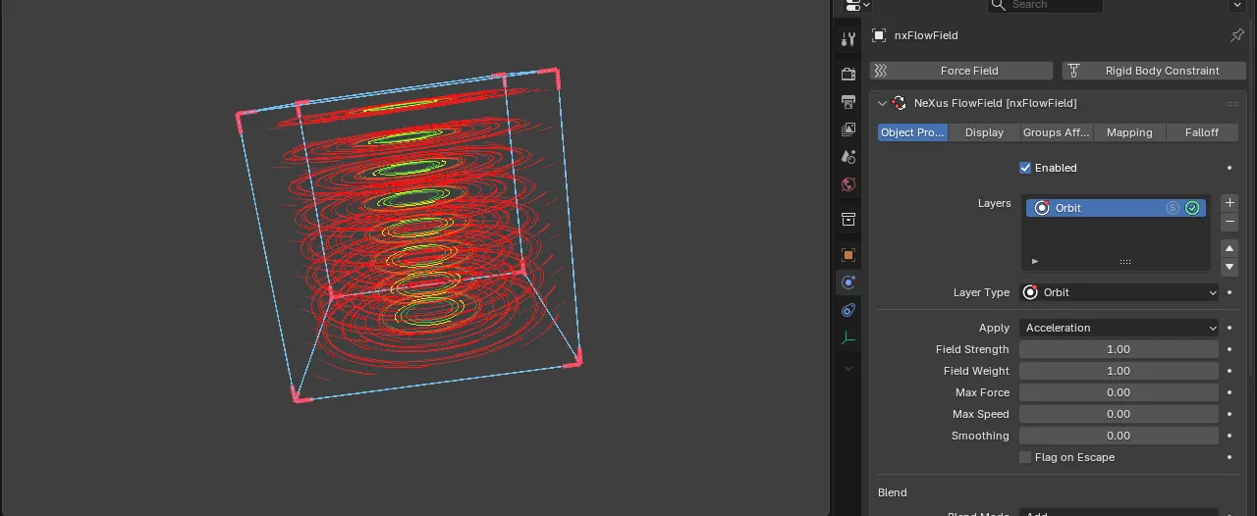Open the Layer Type dropdown
This screenshot has width=1257, height=516.
click(x=1120, y=292)
